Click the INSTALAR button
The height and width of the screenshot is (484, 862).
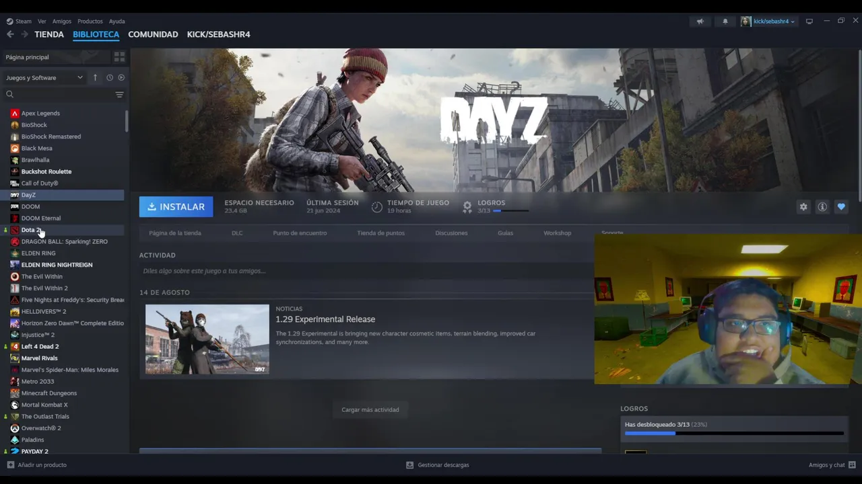[176, 207]
